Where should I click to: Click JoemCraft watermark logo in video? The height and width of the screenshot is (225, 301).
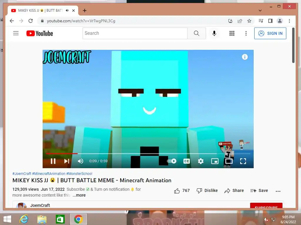point(67,57)
